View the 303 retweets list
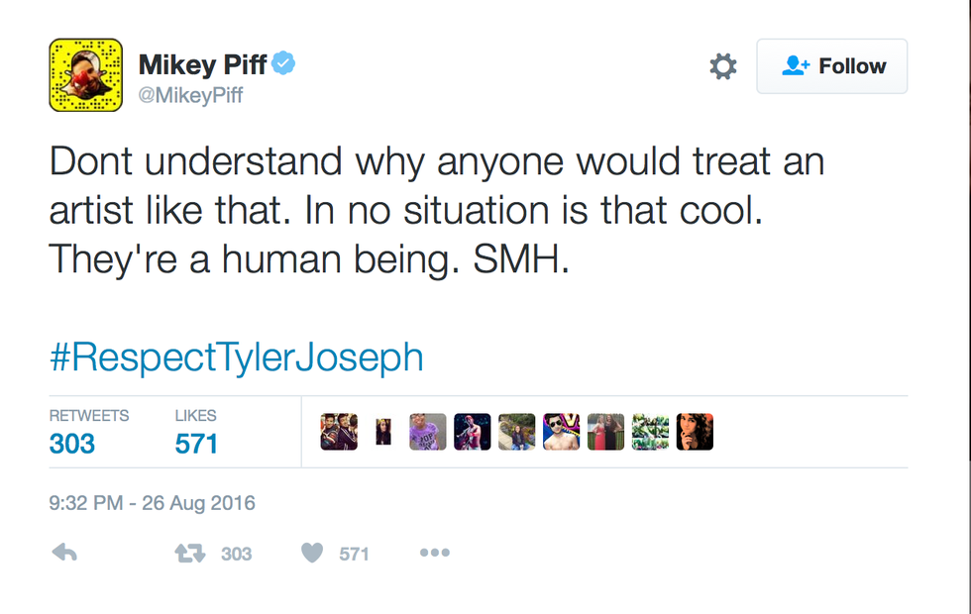The width and height of the screenshot is (971, 614). 72,443
